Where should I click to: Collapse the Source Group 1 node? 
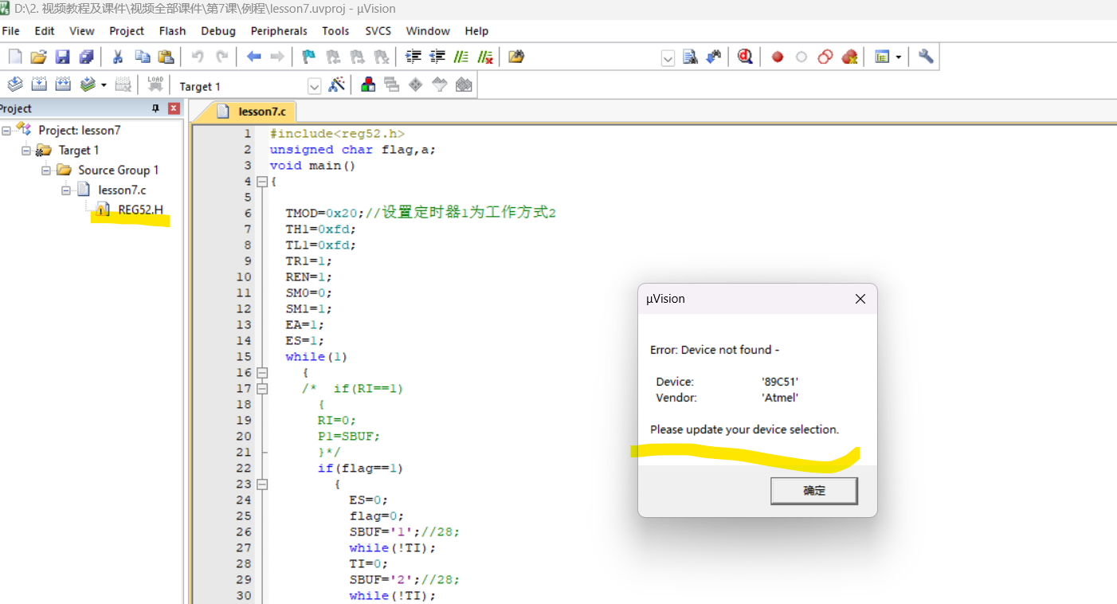click(x=46, y=170)
